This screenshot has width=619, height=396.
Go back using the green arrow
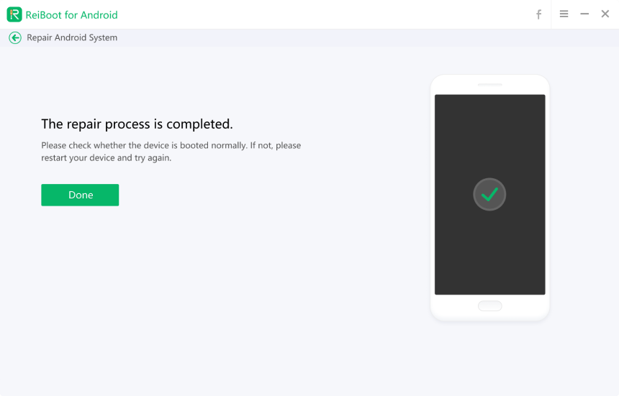[15, 38]
